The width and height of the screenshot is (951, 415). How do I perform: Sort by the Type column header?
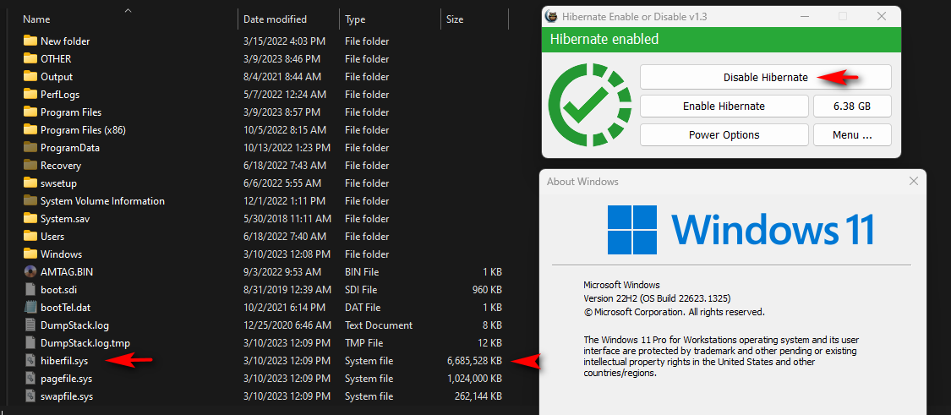pos(355,19)
